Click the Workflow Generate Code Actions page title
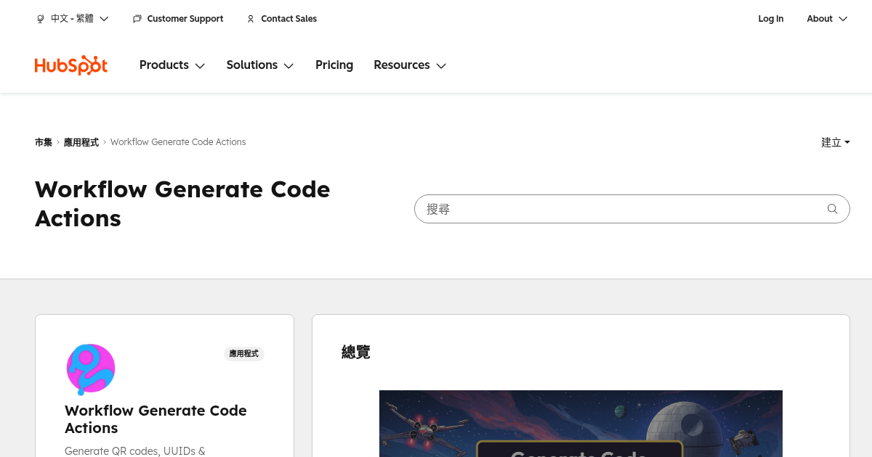Viewport: 872px width, 457px height. (x=182, y=204)
